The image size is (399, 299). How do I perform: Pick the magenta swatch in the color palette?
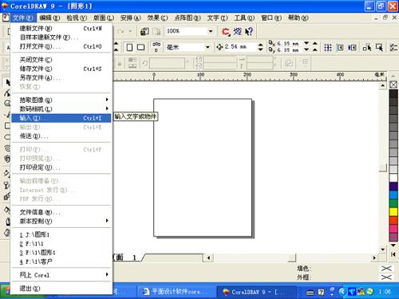(x=393, y=229)
